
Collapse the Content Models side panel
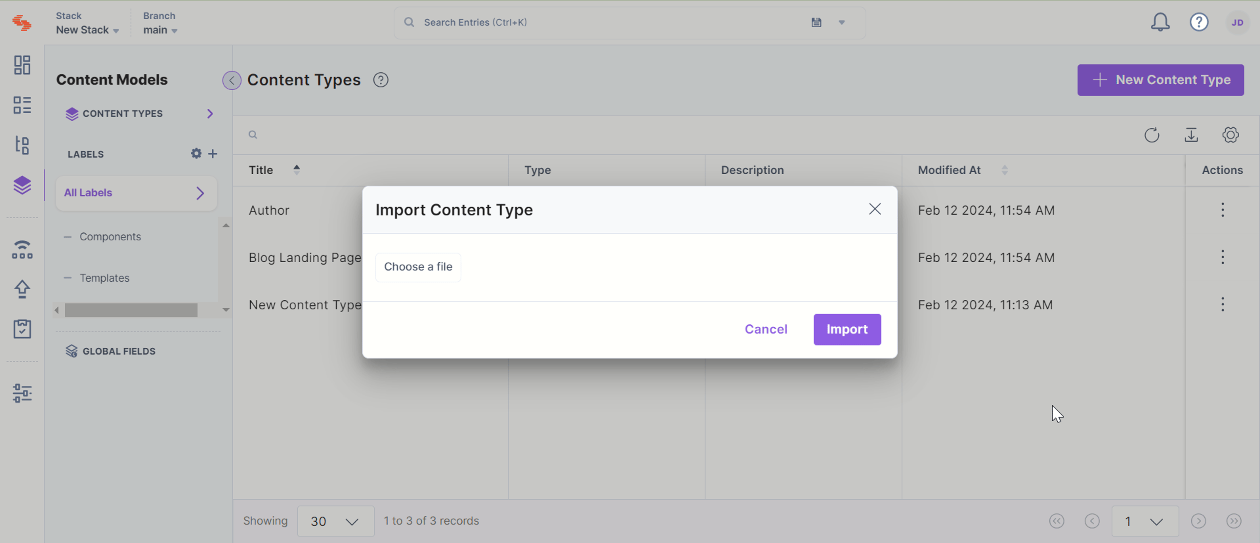click(231, 80)
